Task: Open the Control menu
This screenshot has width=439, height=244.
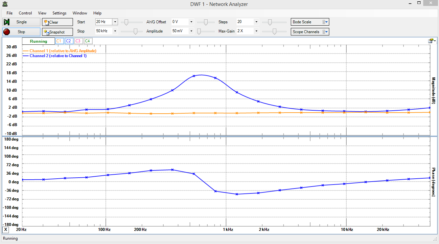Action: click(25, 13)
